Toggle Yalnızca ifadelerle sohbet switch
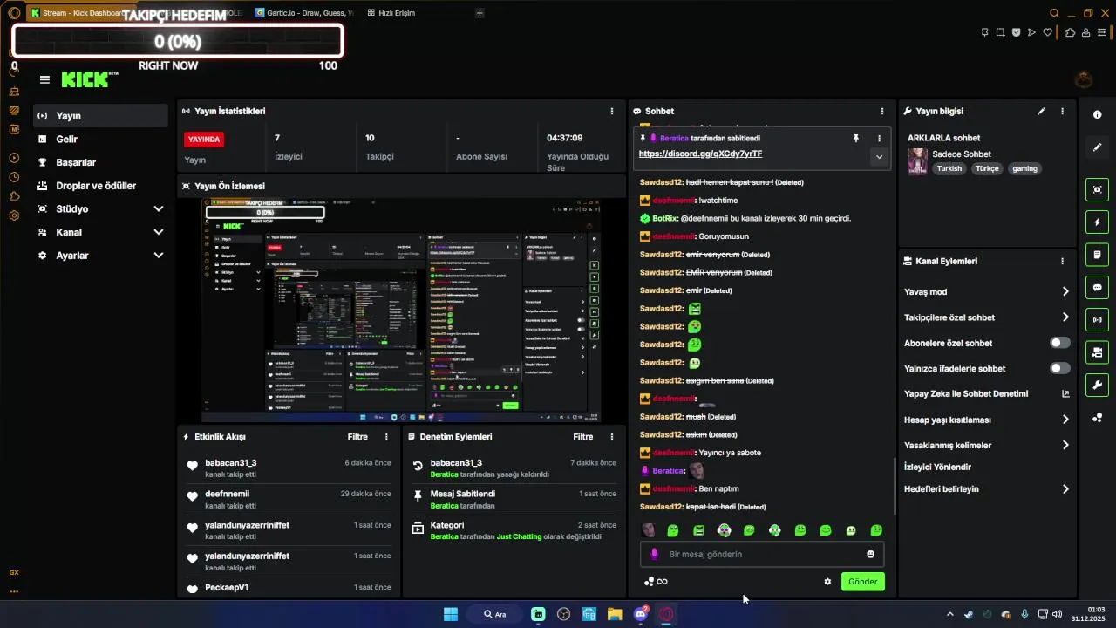Screen dimensions: 1116x628 click(1059, 368)
